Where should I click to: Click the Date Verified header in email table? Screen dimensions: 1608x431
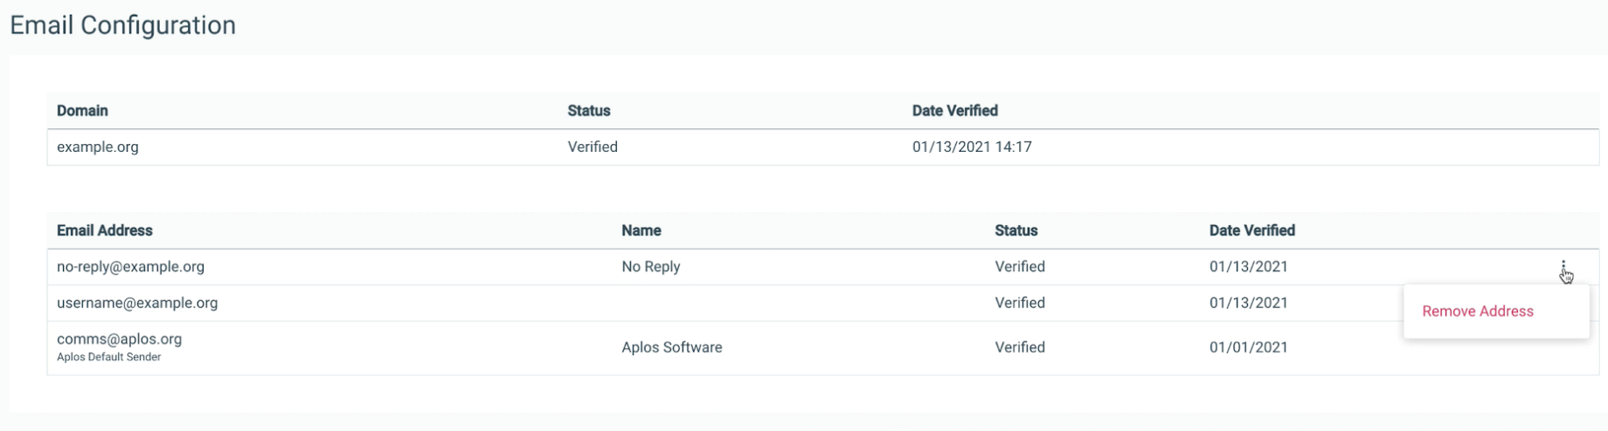tap(1252, 230)
